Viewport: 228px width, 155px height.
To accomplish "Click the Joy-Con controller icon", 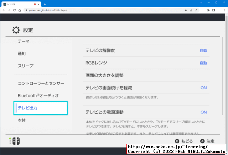I will 16,141.
